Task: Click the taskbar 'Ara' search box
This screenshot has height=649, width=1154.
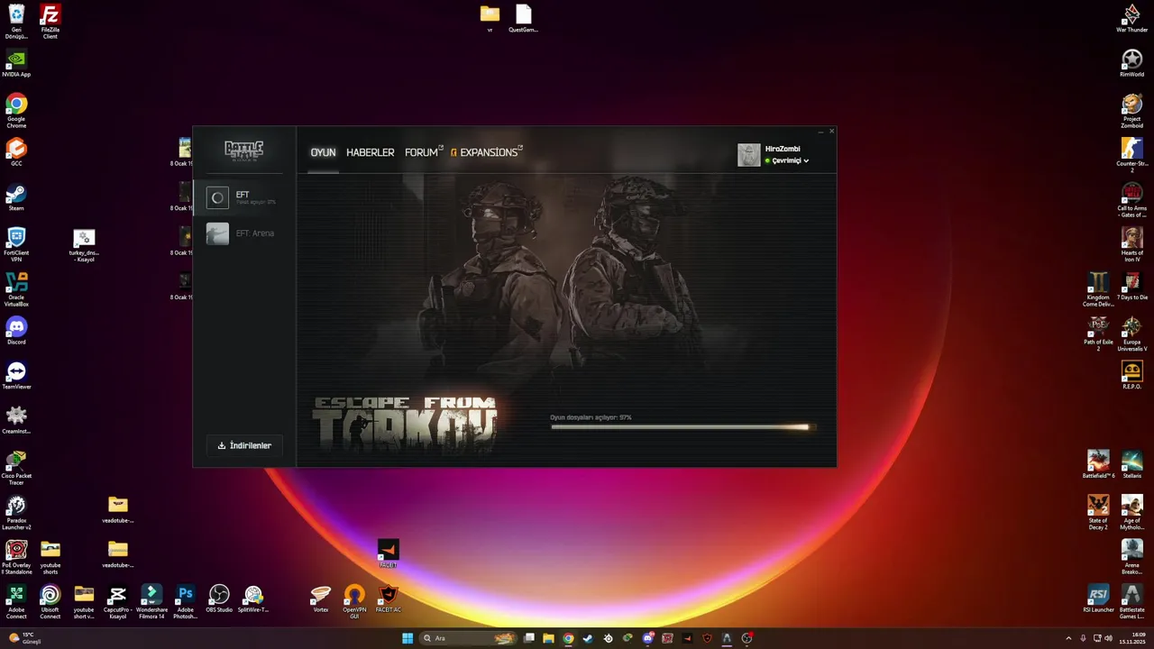Action: [469, 638]
